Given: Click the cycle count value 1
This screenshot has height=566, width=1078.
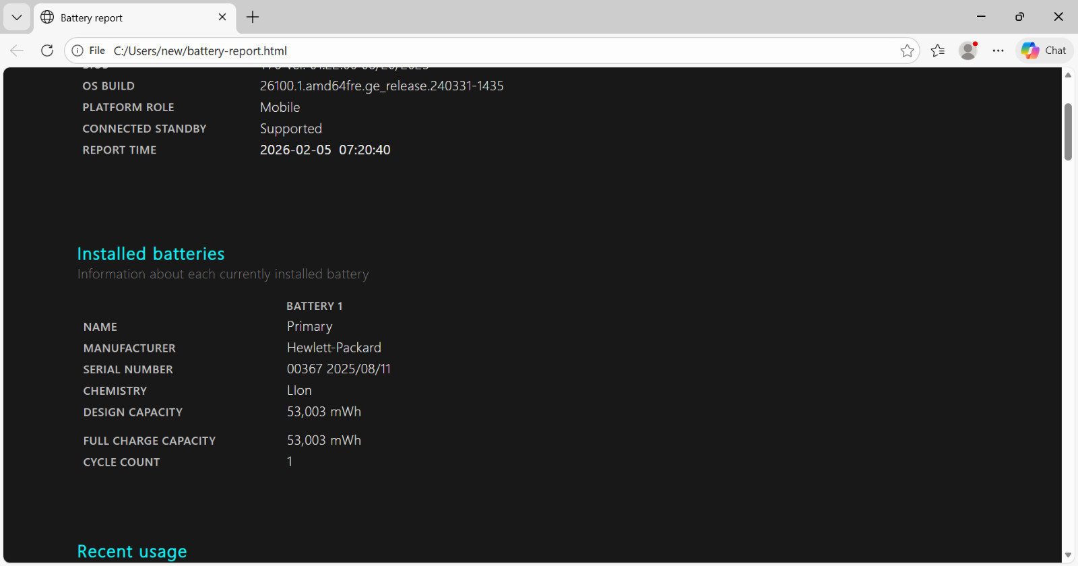Looking at the screenshot, I should pos(290,462).
